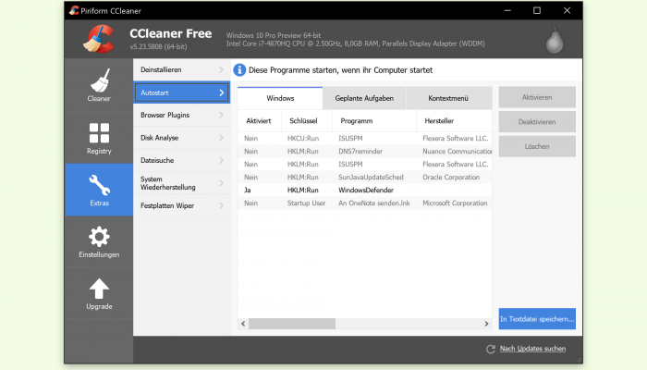Click In Textdatei speichern button
Screen dimensions: 647x370
537,319
